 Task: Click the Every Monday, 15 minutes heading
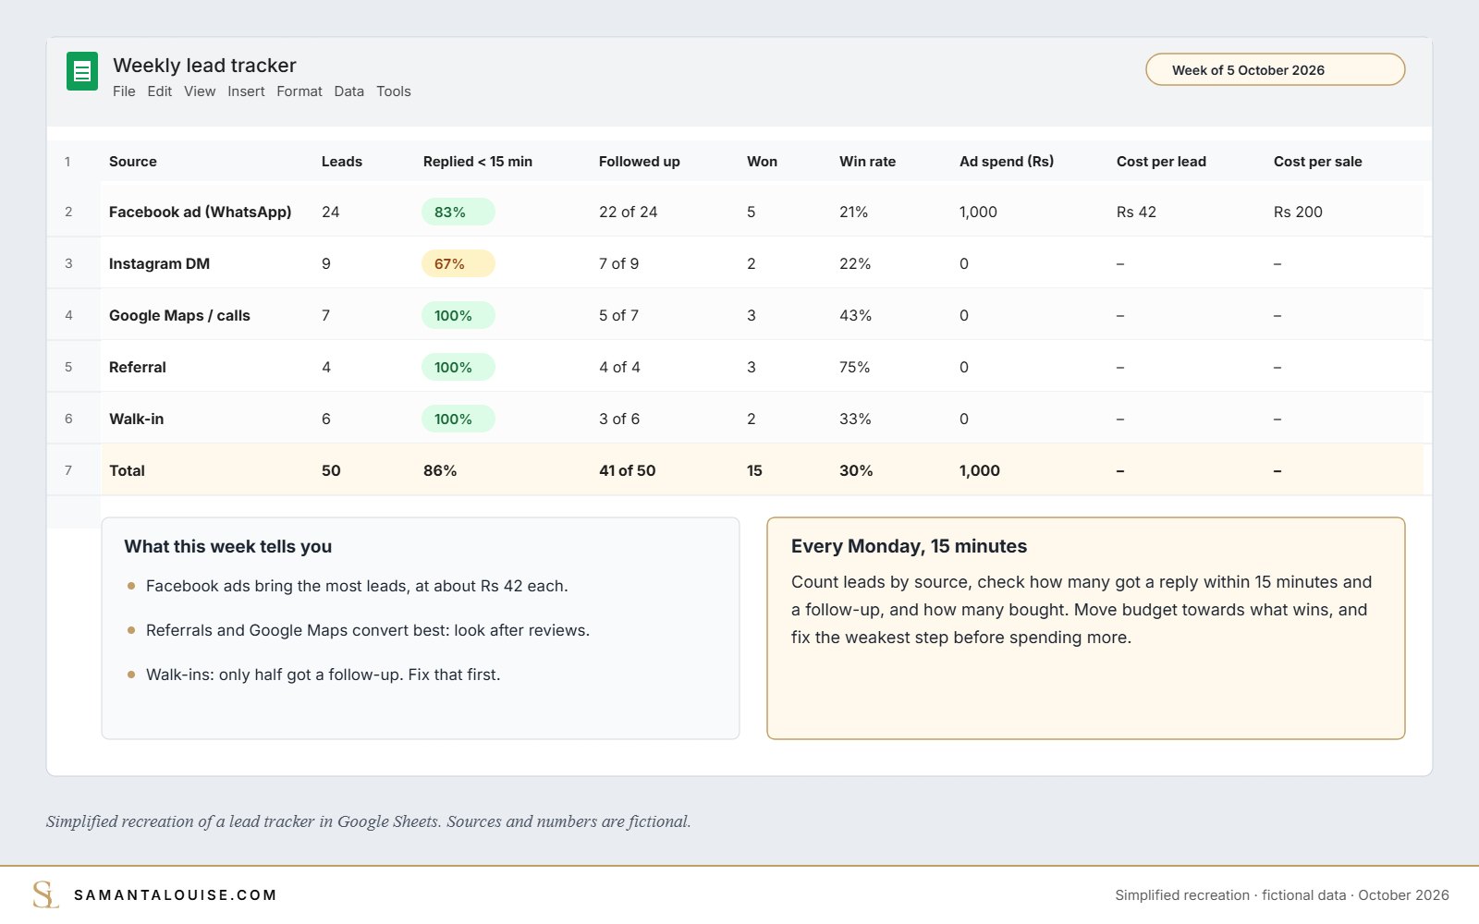pyautogui.click(x=909, y=546)
